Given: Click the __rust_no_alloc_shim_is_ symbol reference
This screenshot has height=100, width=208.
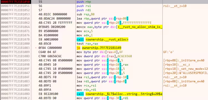Looking at the screenshot, I should click(140, 27).
